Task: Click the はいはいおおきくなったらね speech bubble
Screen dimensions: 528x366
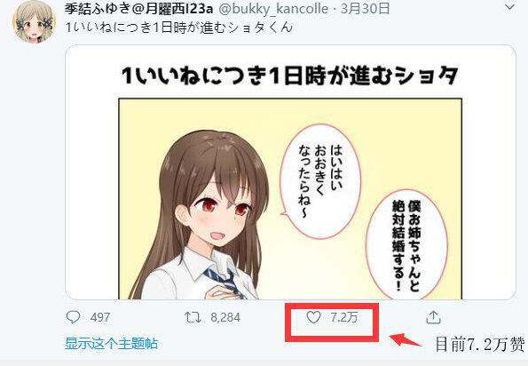Action: 320,181
